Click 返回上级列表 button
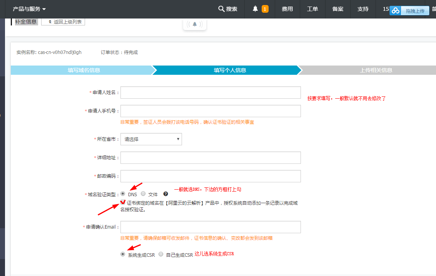Screen dimensions: 436x276 coord(63,22)
